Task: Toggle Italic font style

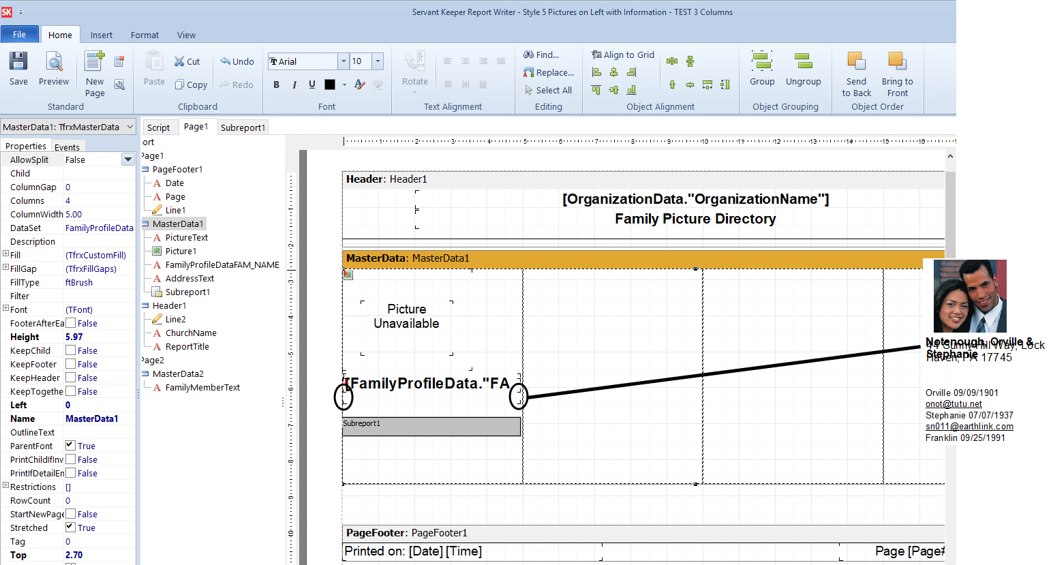Action: point(294,85)
